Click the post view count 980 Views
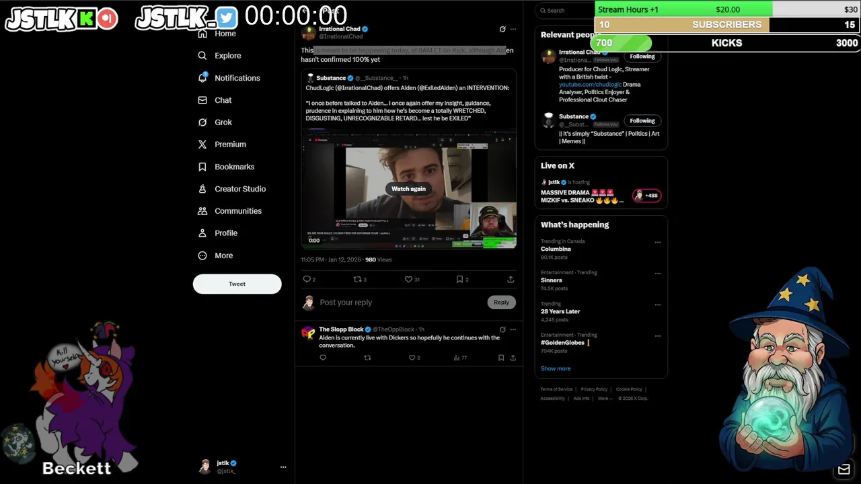861x484 pixels. point(378,259)
